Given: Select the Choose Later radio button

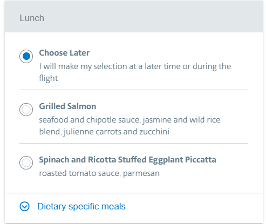Looking at the screenshot, I should tap(26, 56).
